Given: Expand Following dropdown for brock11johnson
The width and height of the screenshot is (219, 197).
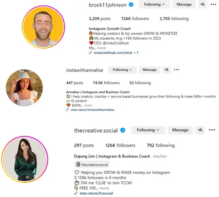Looking at the screenshot, I should pos(154,5).
